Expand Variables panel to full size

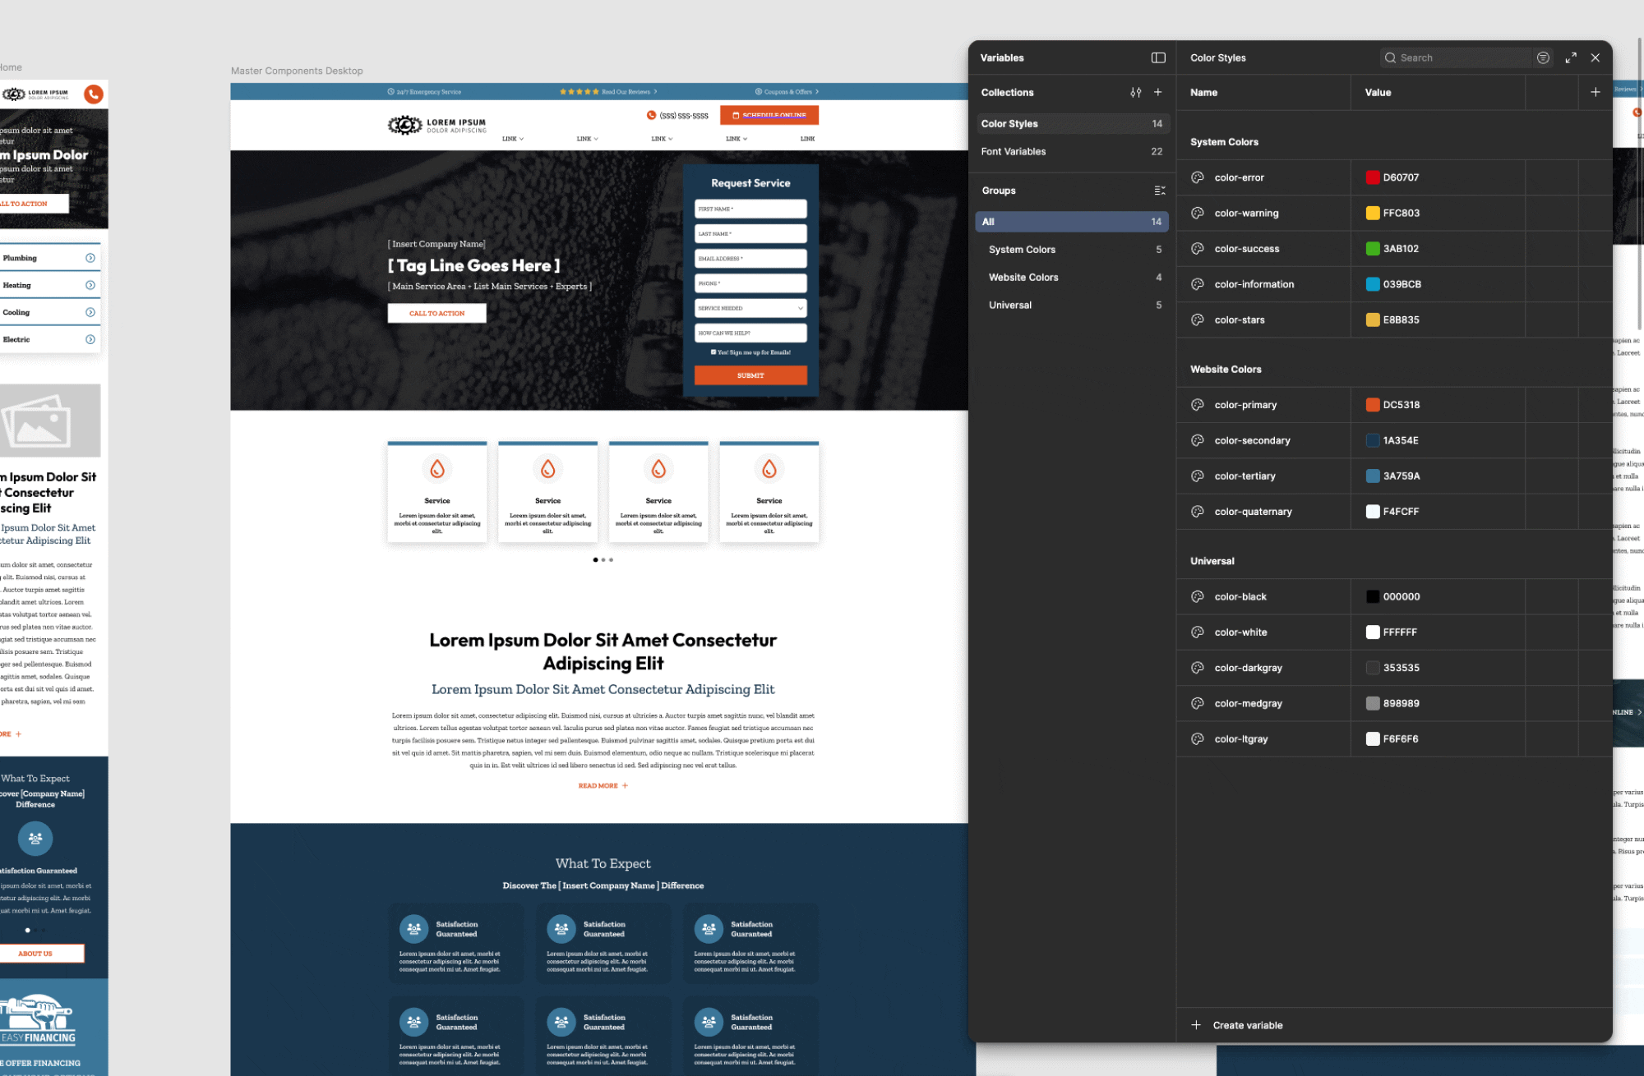1571,57
